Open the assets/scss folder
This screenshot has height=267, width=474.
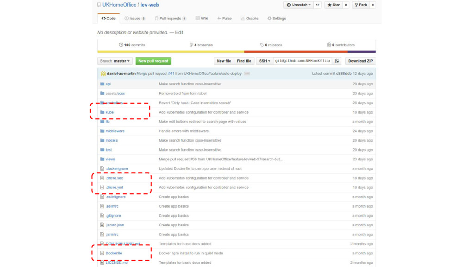[115, 93]
